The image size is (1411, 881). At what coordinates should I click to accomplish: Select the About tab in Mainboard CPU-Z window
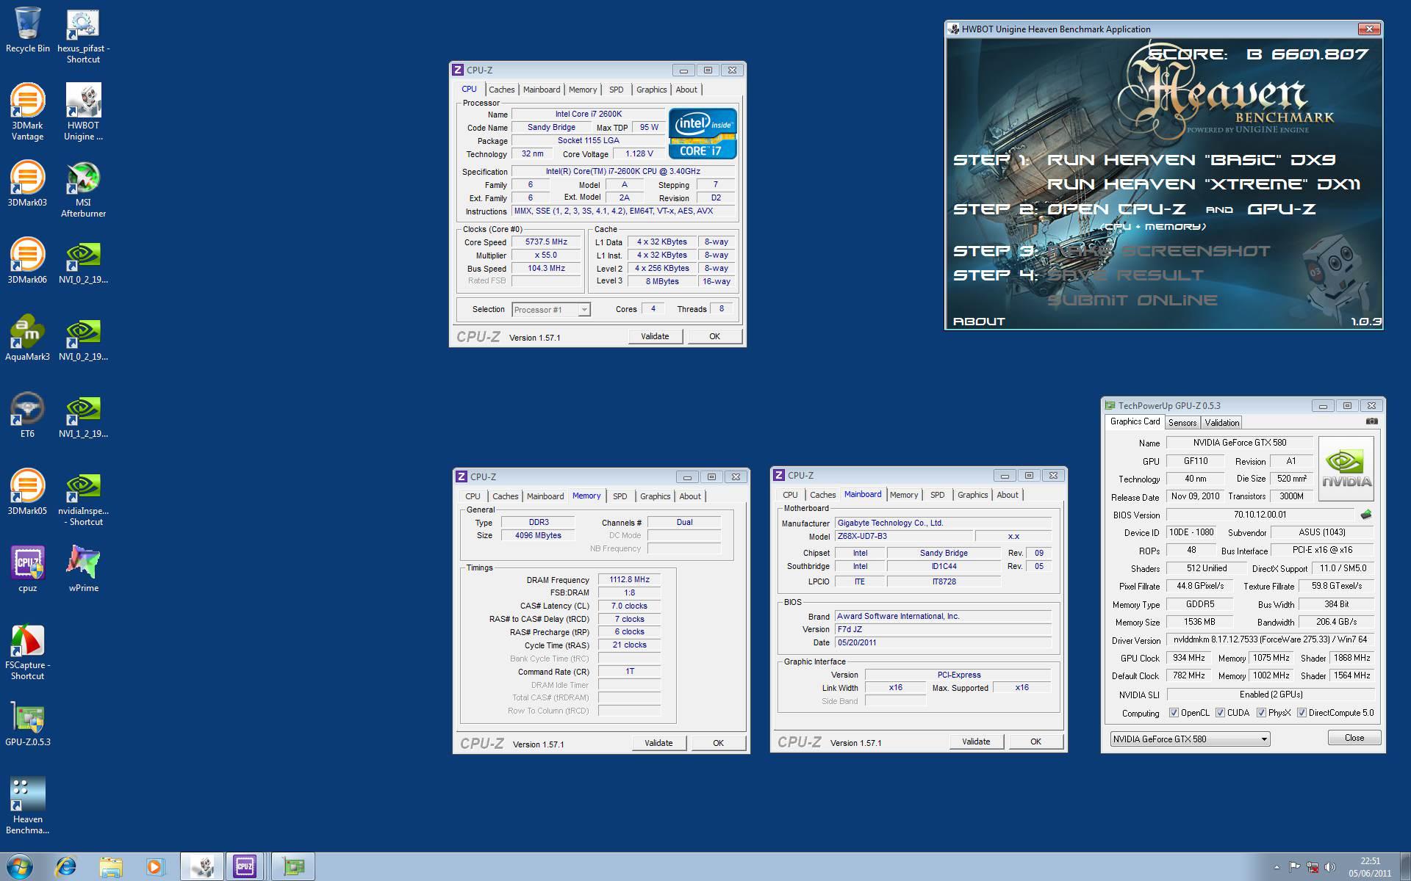pos(1008,495)
